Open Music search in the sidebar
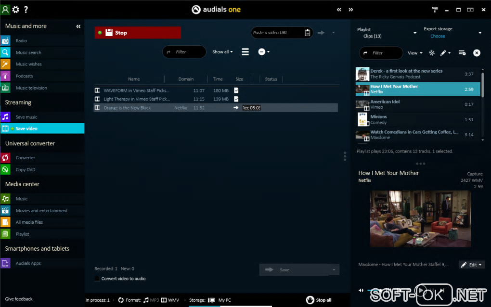Image resolution: width=491 pixels, height=307 pixels. point(28,52)
